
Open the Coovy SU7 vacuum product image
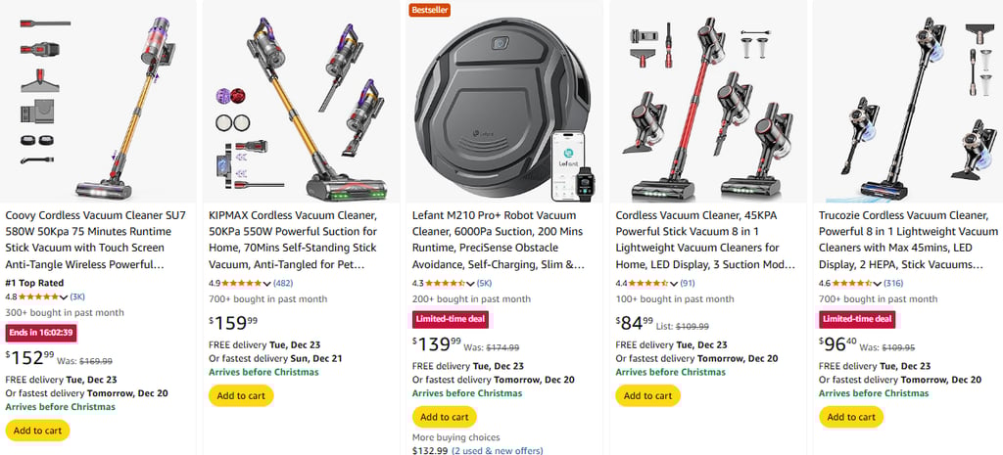98,100
